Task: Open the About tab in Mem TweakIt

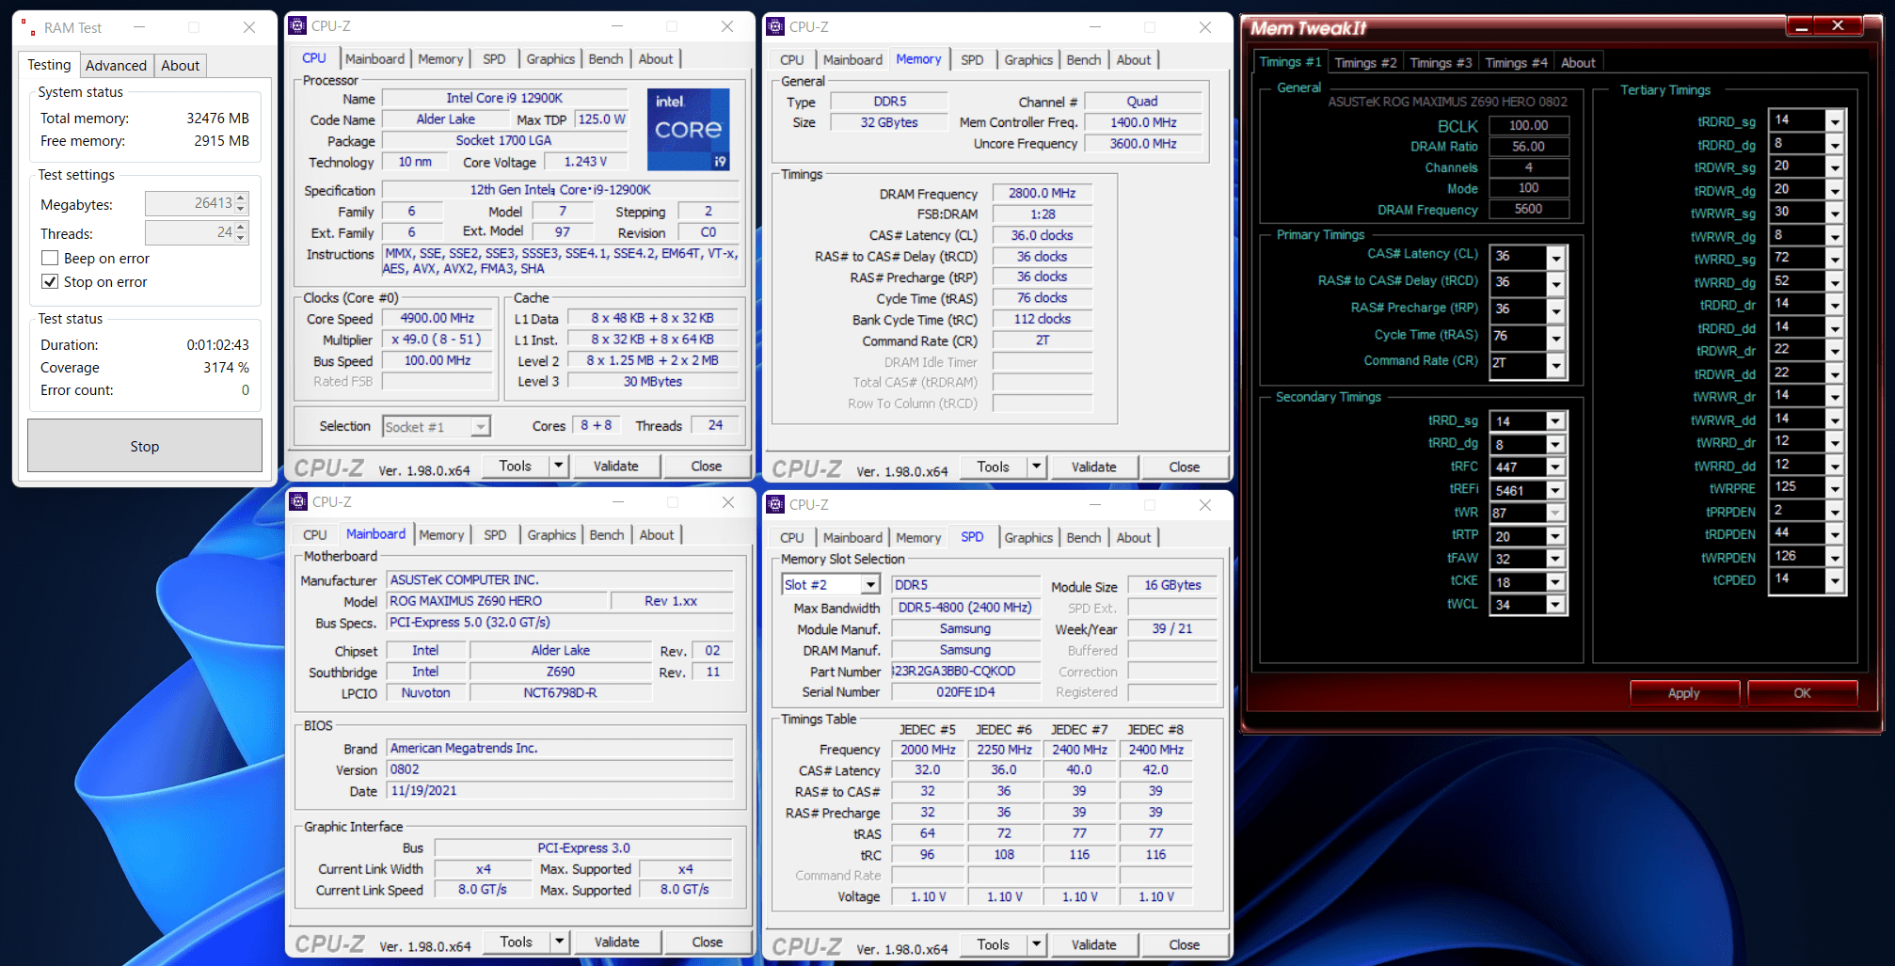Action: (1578, 62)
